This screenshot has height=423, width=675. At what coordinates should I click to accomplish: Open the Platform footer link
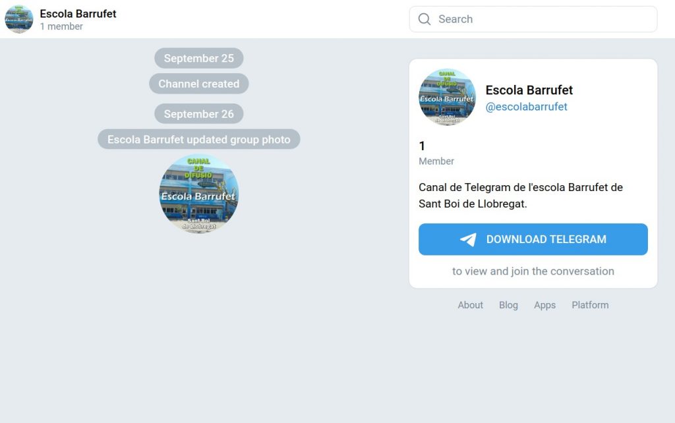(590, 305)
